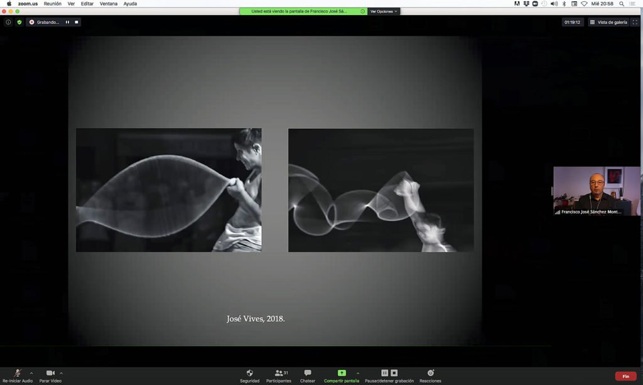This screenshot has height=385, width=643.
Task: Open the Seguridad shield icon
Action: (249, 373)
